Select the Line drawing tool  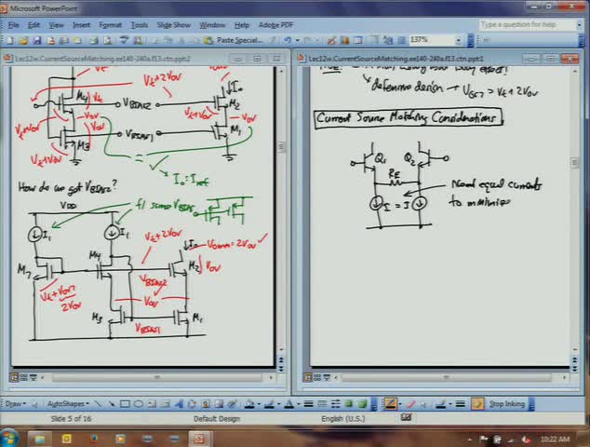pyautogui.click(x=99, y=404)
